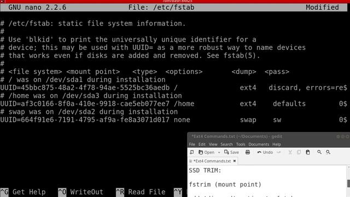The height and width of the screenshot is (197, 350).
Task: Click '# swap was on /dev/sda2' comment line
Action: coord(89,112)
